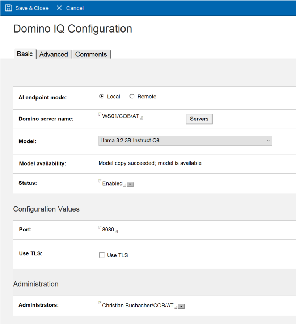
Task: Open the Comments tab
Action: coord(91,54)
